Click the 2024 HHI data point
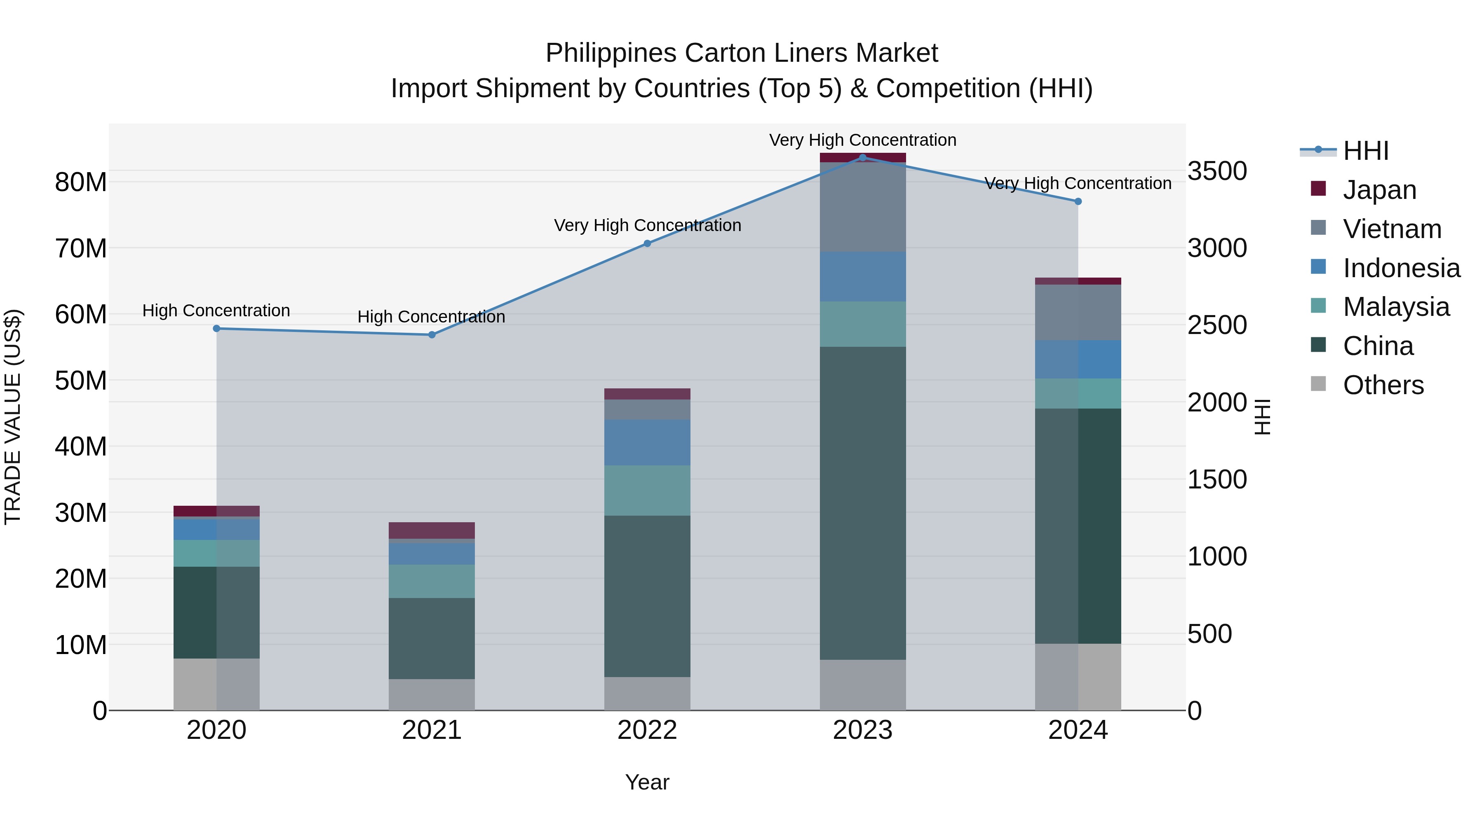This screenshot has width=1484, height=834. [x=1078, y=201]
